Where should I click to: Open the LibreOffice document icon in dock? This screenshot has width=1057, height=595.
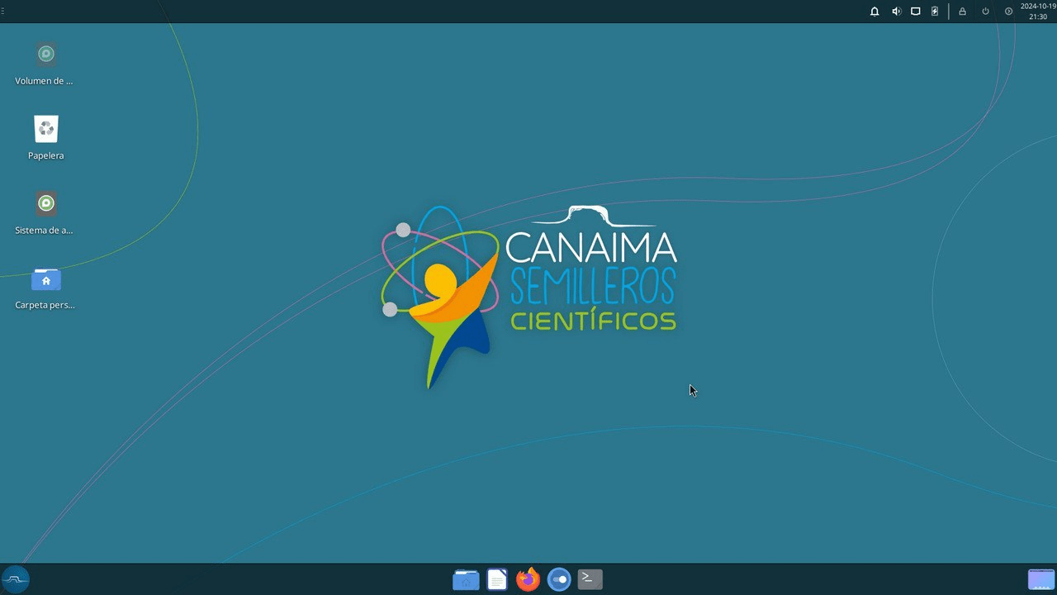pyautogui.click(x=496, y=579)
